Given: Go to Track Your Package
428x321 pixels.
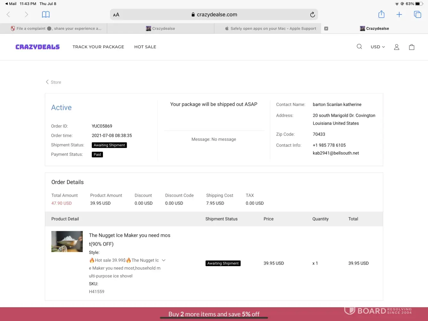Looking at the screenshot, I should pos(98,47).
